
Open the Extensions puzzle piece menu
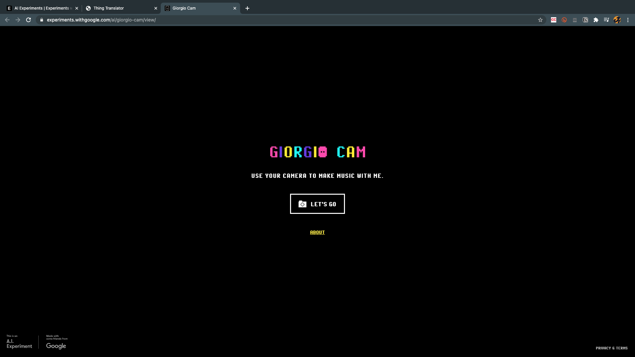(596, 20)
